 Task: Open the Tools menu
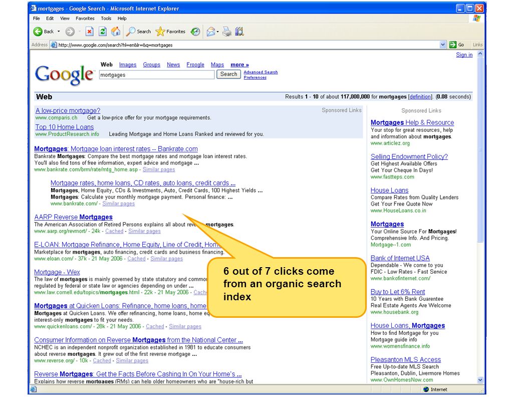[x=106, y=18]
